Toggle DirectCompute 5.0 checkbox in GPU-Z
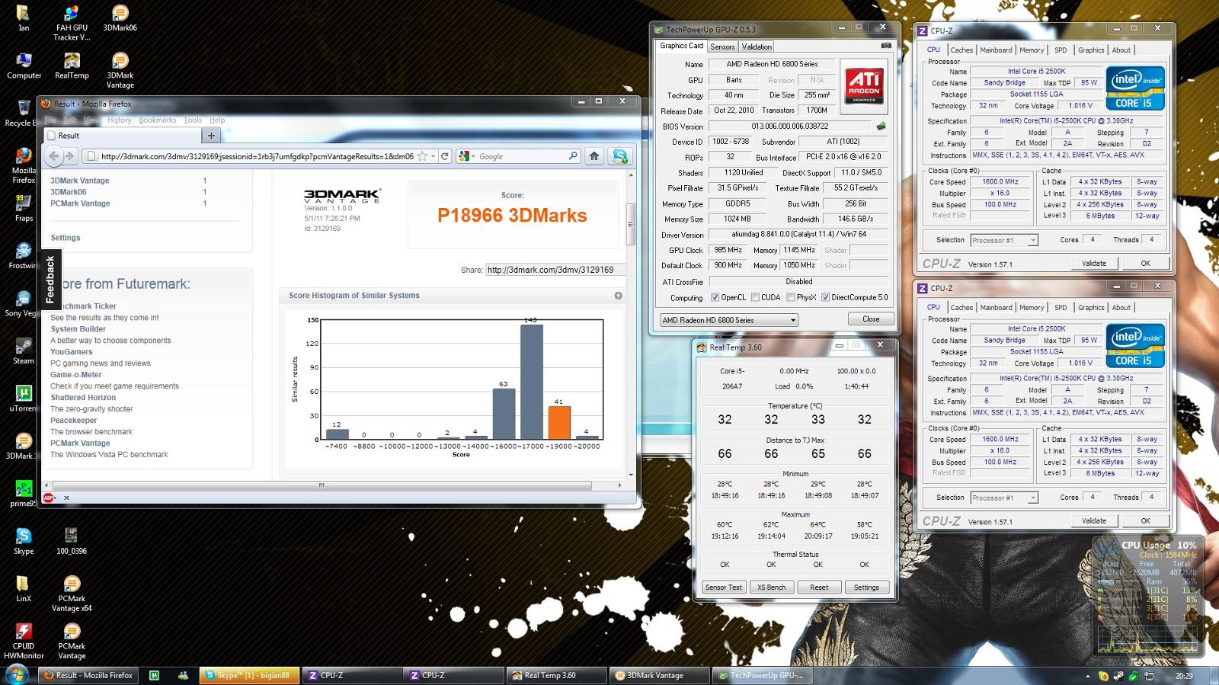This screenshot has height=685, width=1219. 825,297
